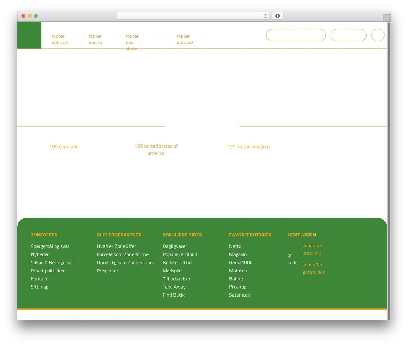This screenshot has height=345, width=408.
Task: Open Populære Tilbud link
Action: (x=180, y=254)
